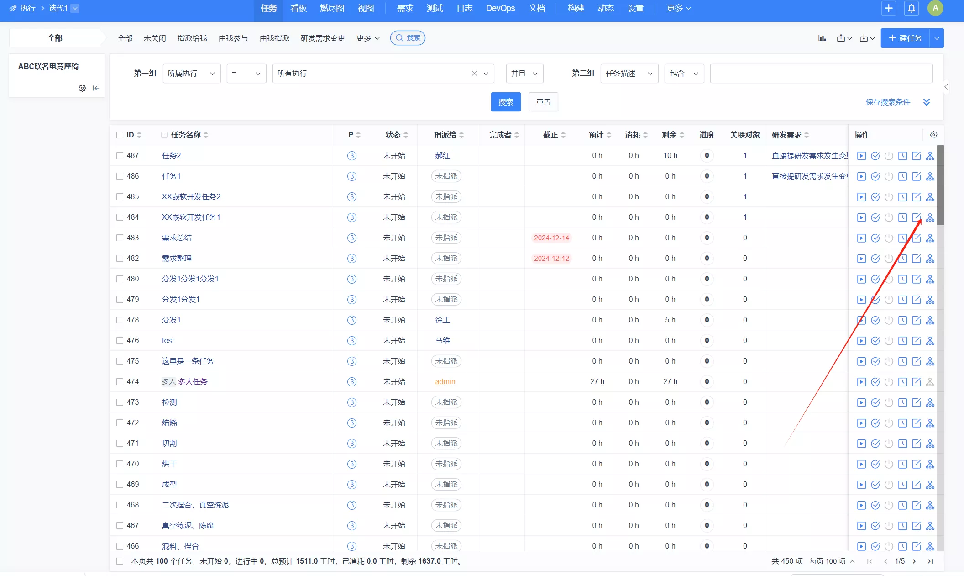The width and height of the screenshot is (964, 576).
Task: Open 建任务 dropdown arrow
Action: point(937,38)
